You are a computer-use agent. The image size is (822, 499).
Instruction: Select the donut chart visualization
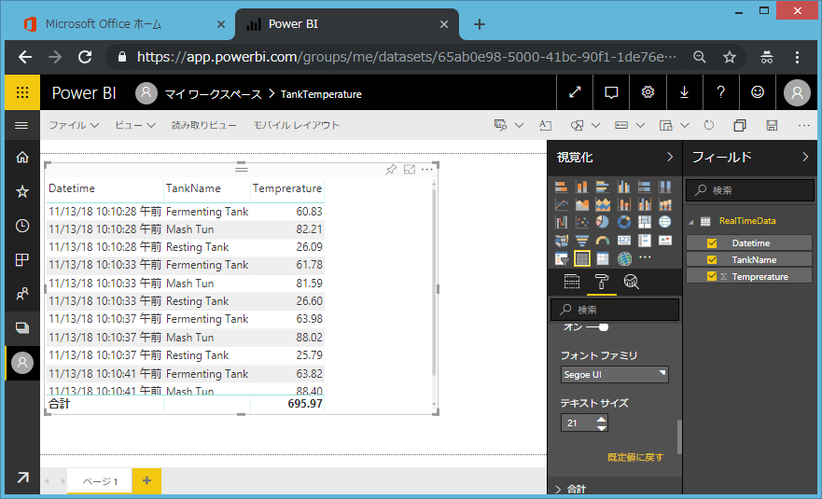(x=624, y=222)
